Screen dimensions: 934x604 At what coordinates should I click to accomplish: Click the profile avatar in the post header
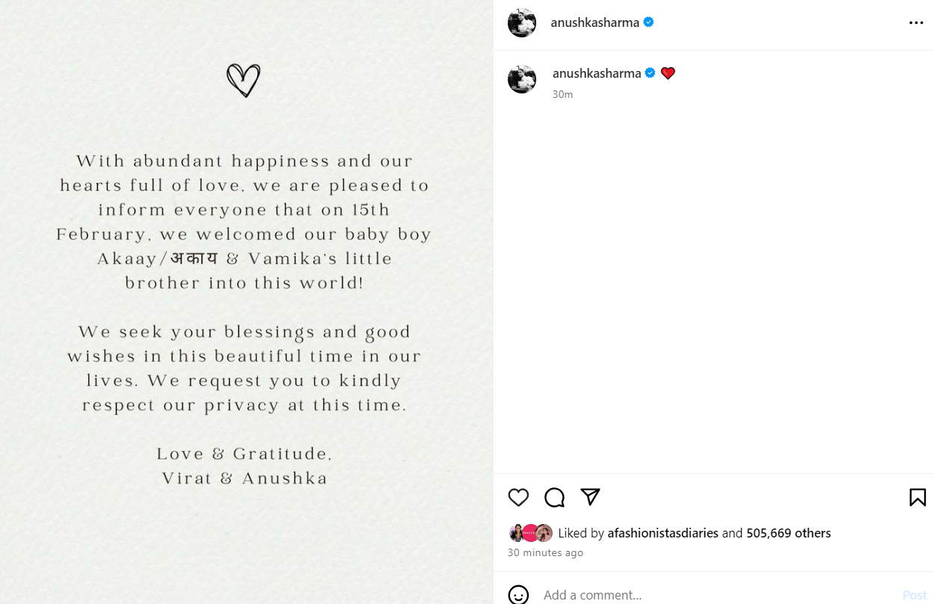tap(522, 23)
